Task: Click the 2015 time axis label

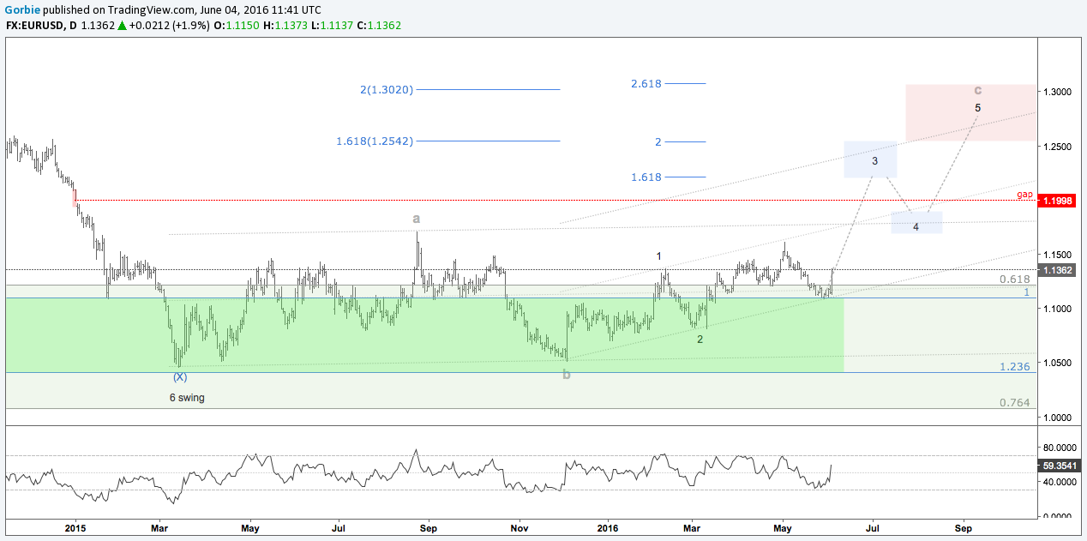Action: tap(75, 529)
